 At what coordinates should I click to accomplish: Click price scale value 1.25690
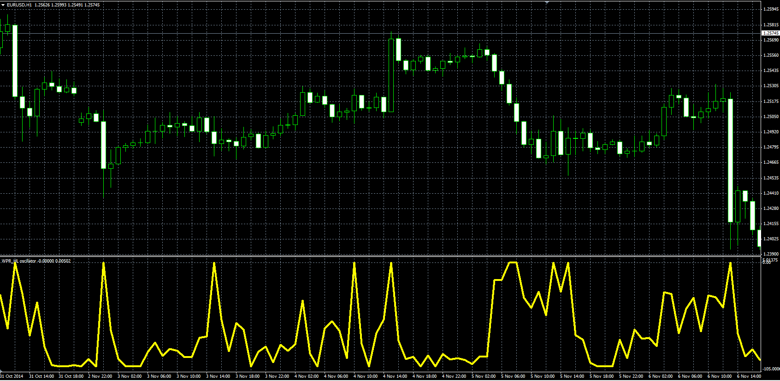pyautogui.click(x=771, y=40)
